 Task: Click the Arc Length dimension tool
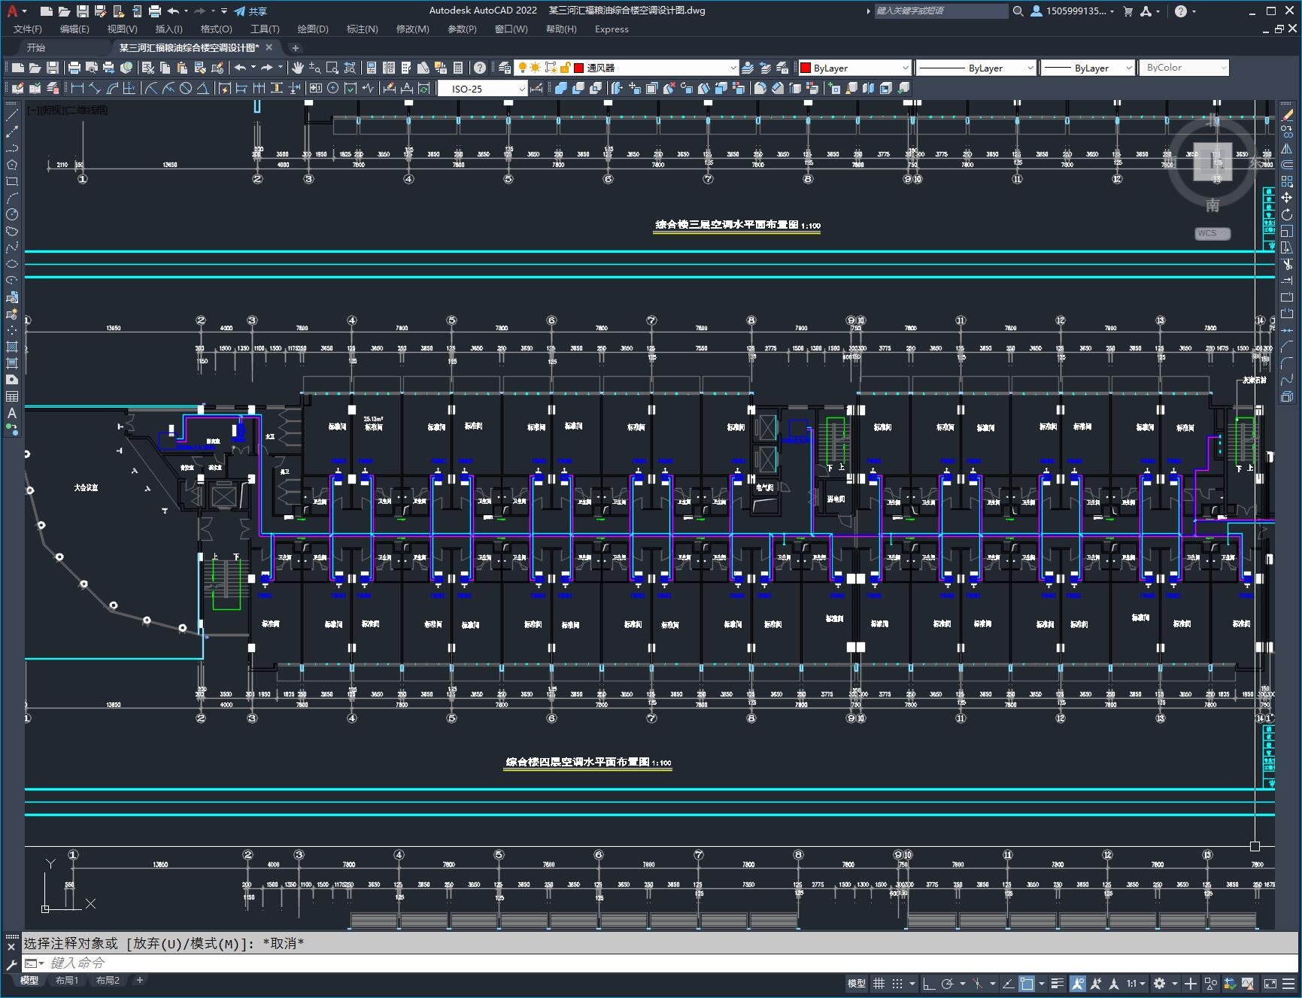click(112, 88)
